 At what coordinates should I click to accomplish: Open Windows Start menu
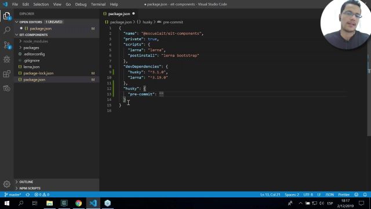[7, 203]
